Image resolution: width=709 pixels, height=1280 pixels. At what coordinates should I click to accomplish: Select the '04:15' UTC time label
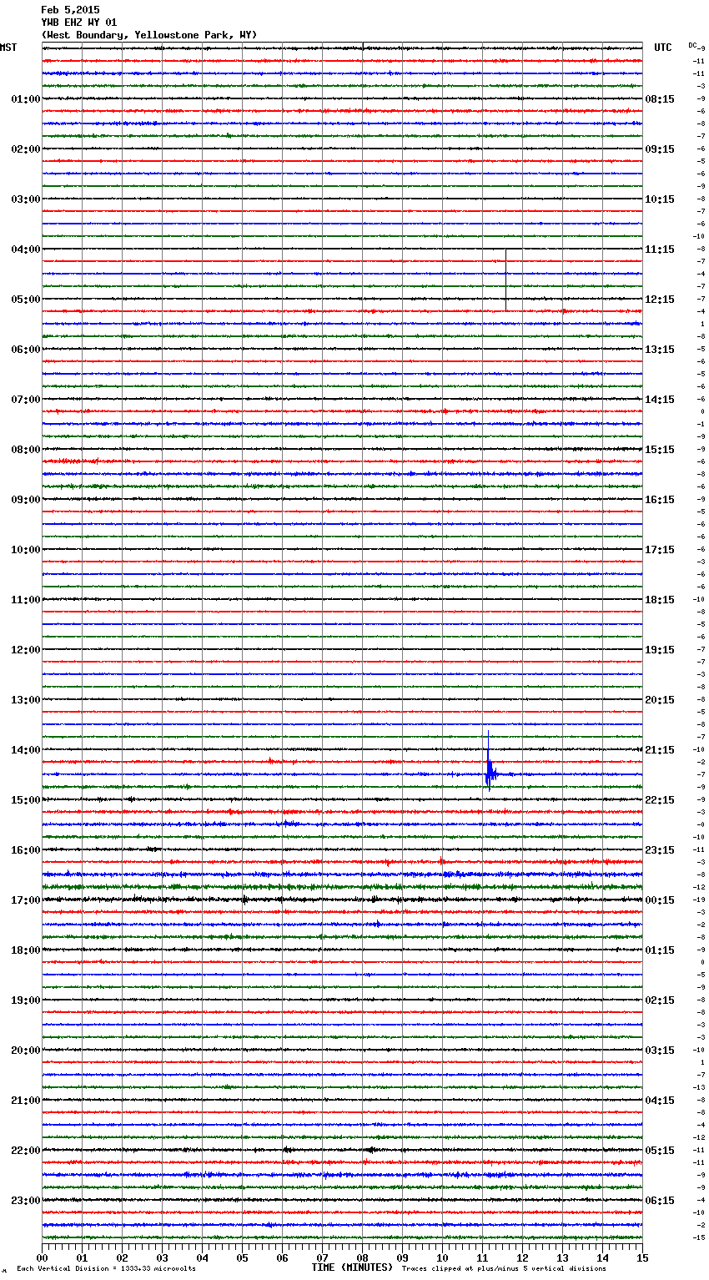tap(660, 1101)
